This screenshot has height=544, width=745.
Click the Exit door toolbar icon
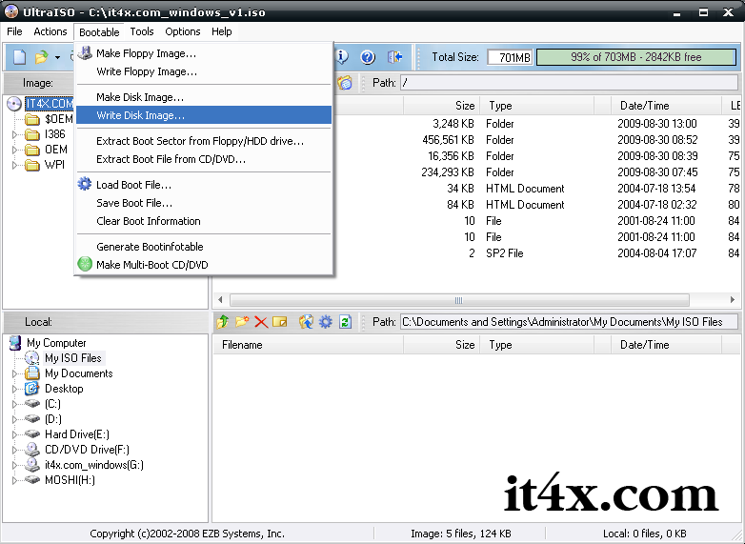point(394,57)
